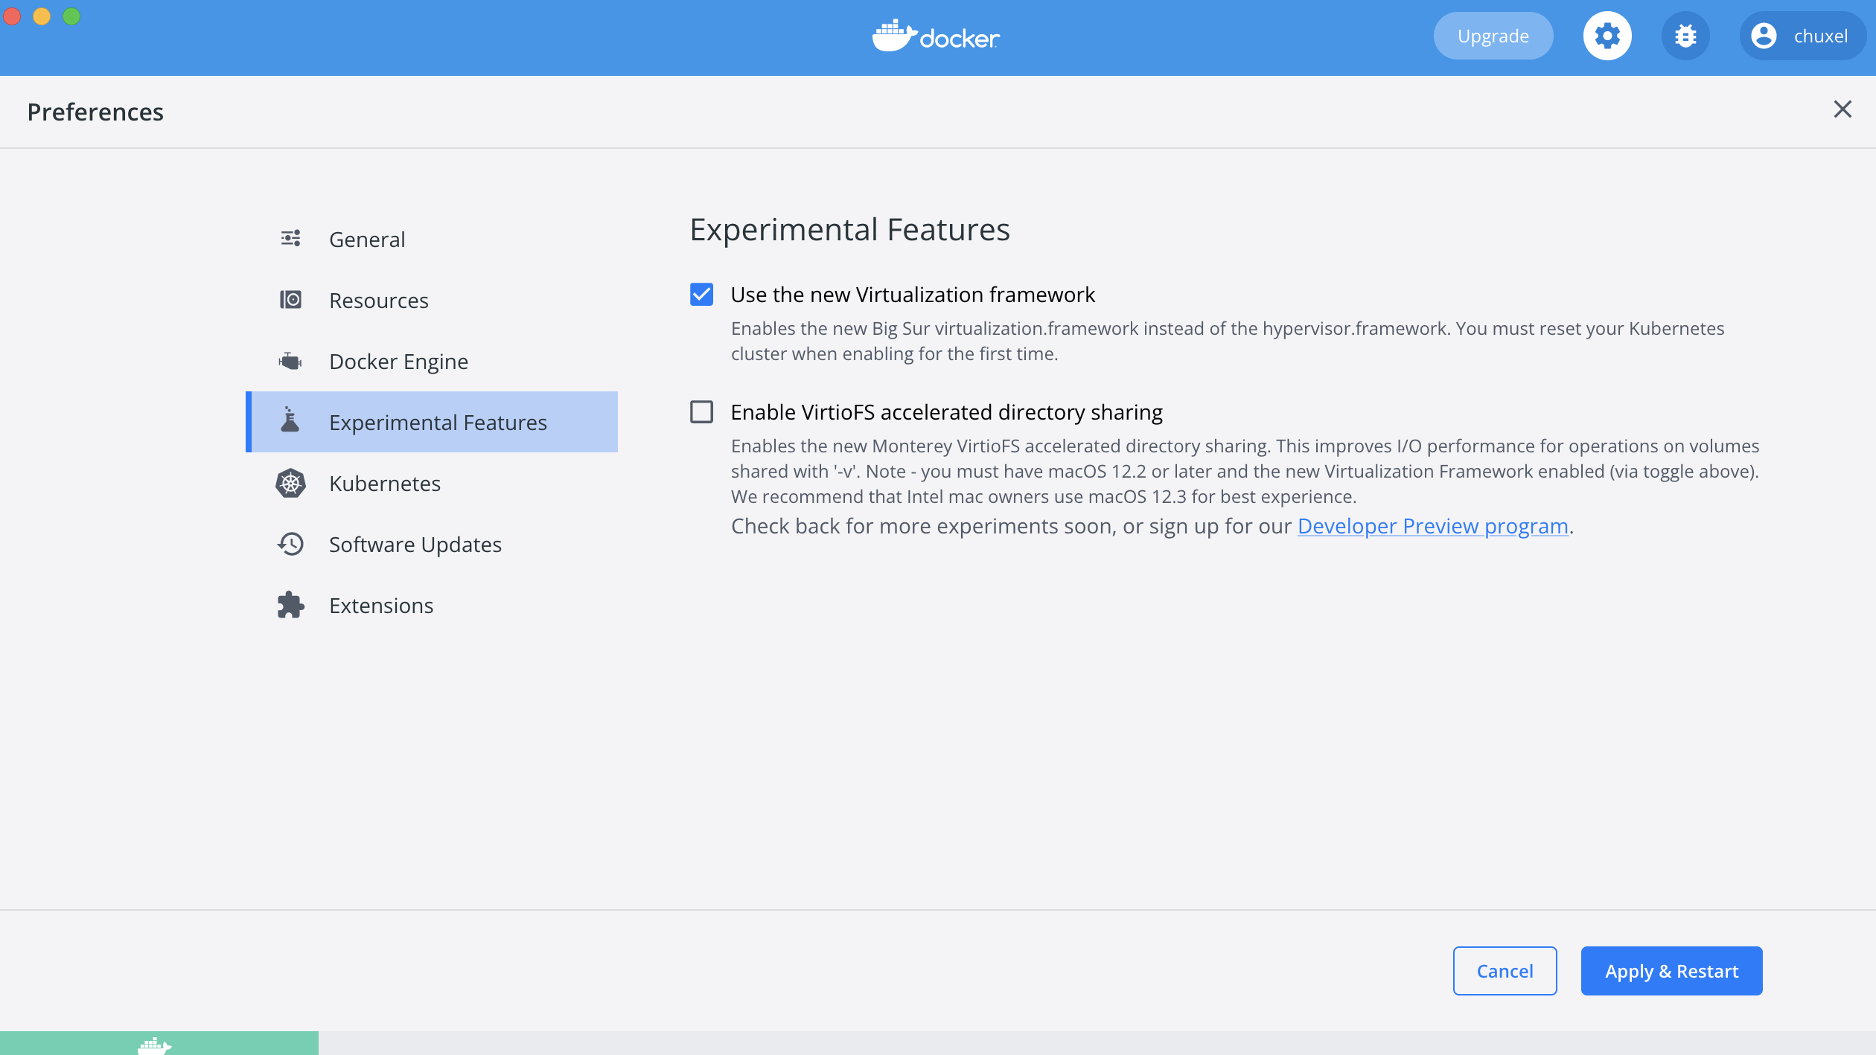
Task: Uncheck Use the new Virtualization framework
Action: (x=701, y=295)
